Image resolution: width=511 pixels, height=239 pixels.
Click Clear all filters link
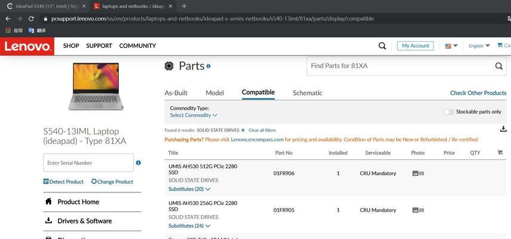click(262, 130)
